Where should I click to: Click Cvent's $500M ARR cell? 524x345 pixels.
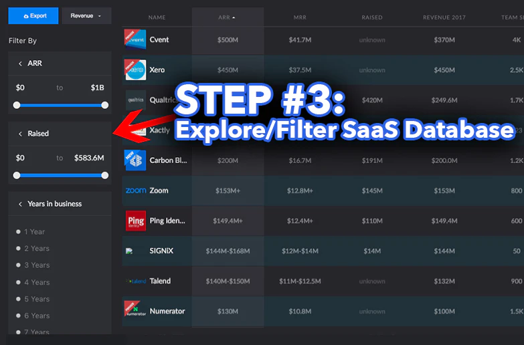point(228,40)
